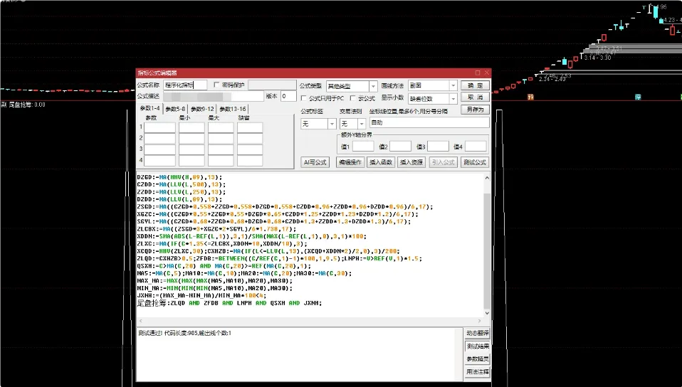682x387 pixels.
Task: Click the 确定 button
Action: coord(475,85)
